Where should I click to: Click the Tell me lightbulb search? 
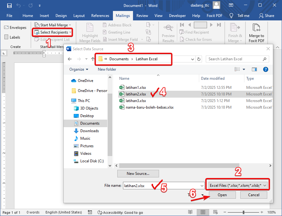(x=239, y=16)
